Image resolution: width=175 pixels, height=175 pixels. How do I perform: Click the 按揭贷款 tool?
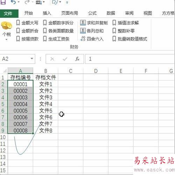(27, 39)
